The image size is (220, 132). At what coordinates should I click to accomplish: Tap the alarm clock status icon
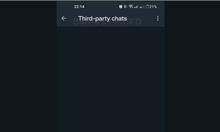(x=121, y=6)
